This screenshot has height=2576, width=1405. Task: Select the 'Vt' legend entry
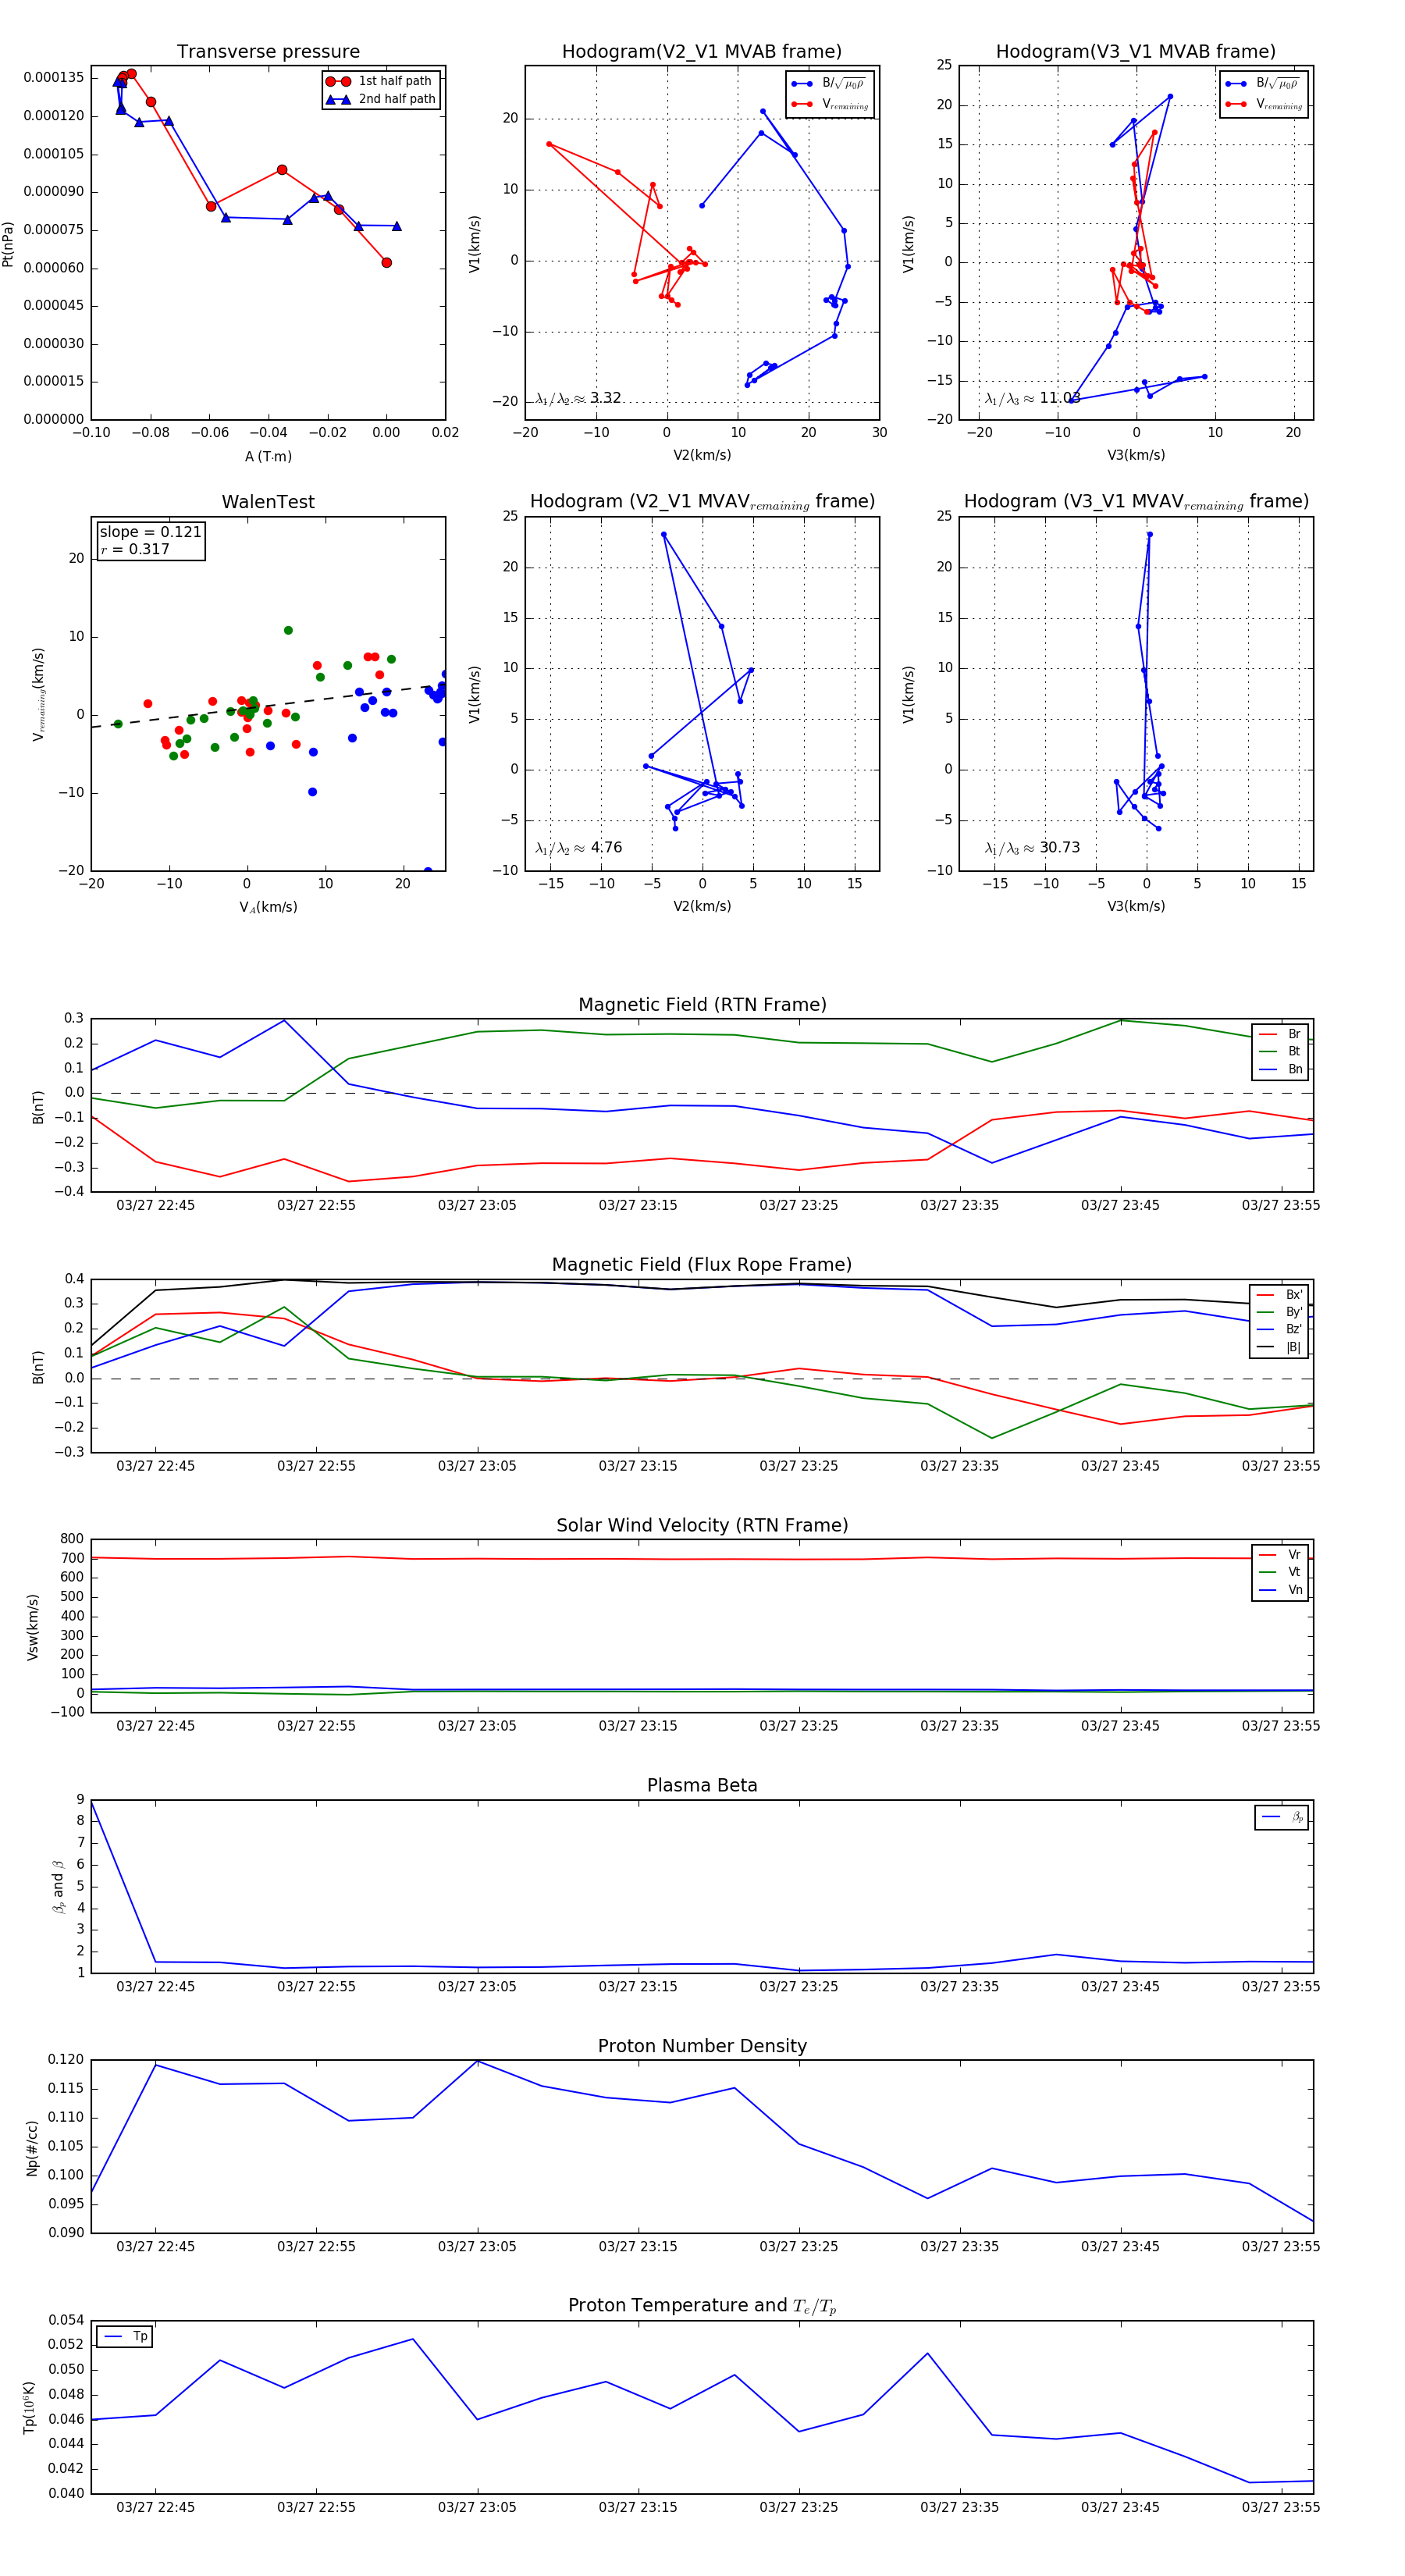tap(1280, 1572)
